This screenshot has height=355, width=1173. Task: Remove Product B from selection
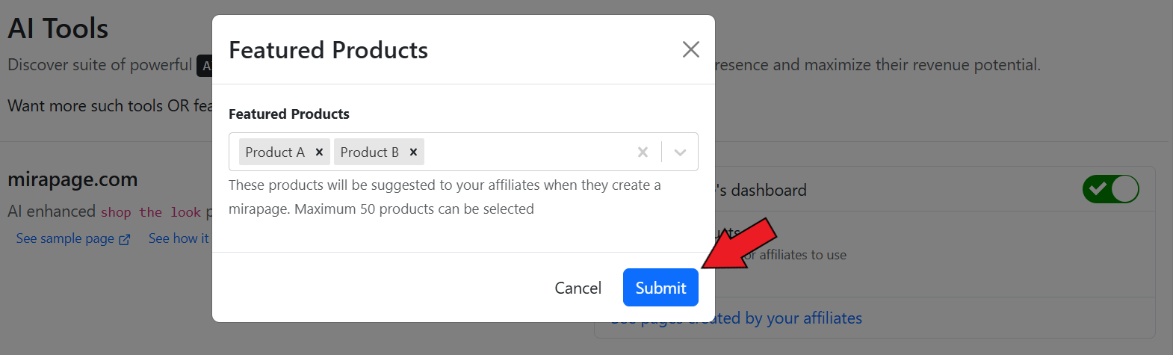coord(413,152)
